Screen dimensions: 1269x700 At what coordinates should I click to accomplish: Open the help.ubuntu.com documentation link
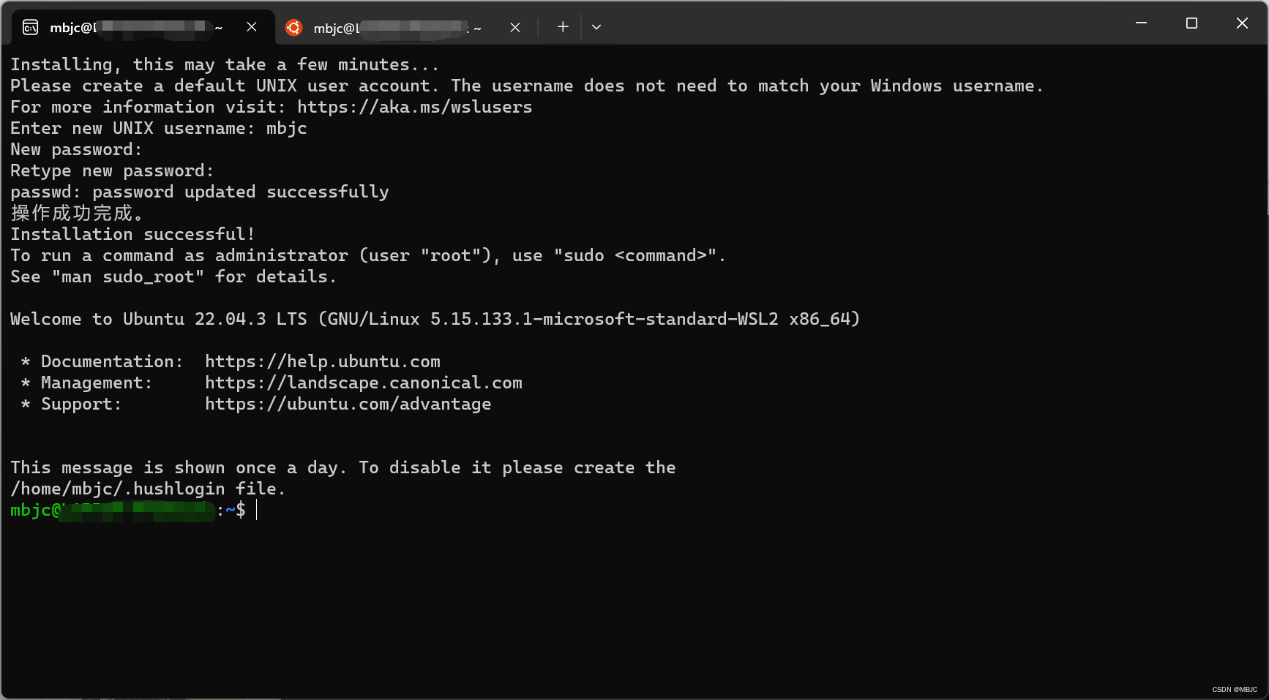(323, 362)
